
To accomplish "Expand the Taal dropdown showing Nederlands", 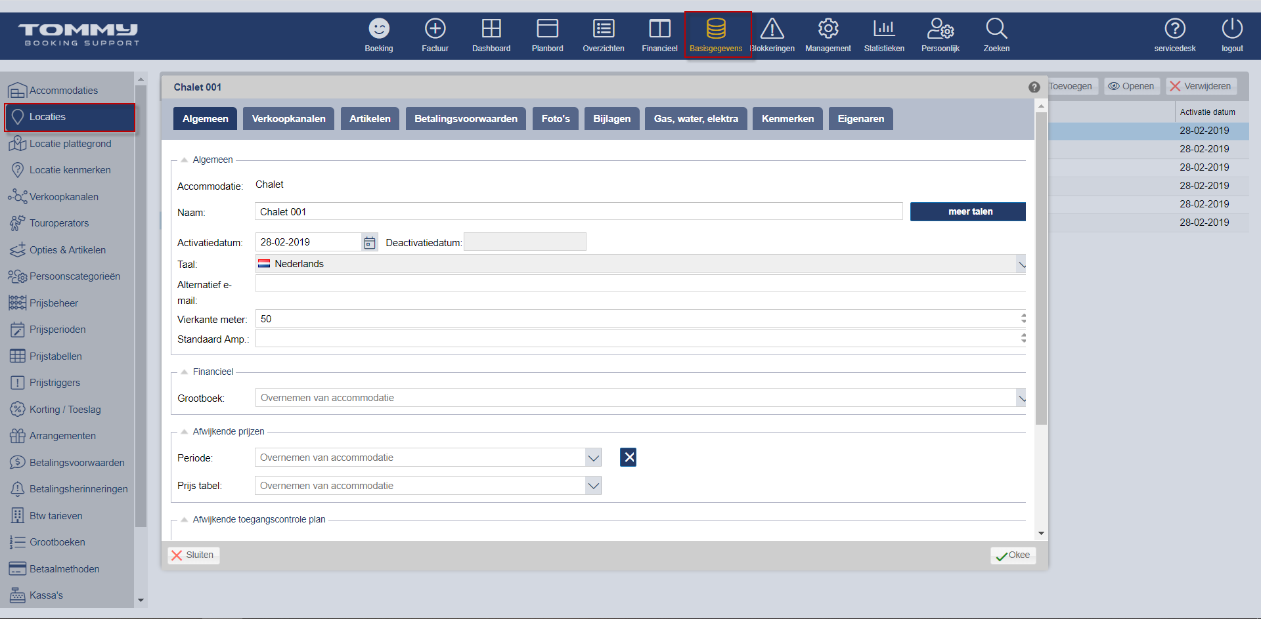I will (x=1021, y=264).
